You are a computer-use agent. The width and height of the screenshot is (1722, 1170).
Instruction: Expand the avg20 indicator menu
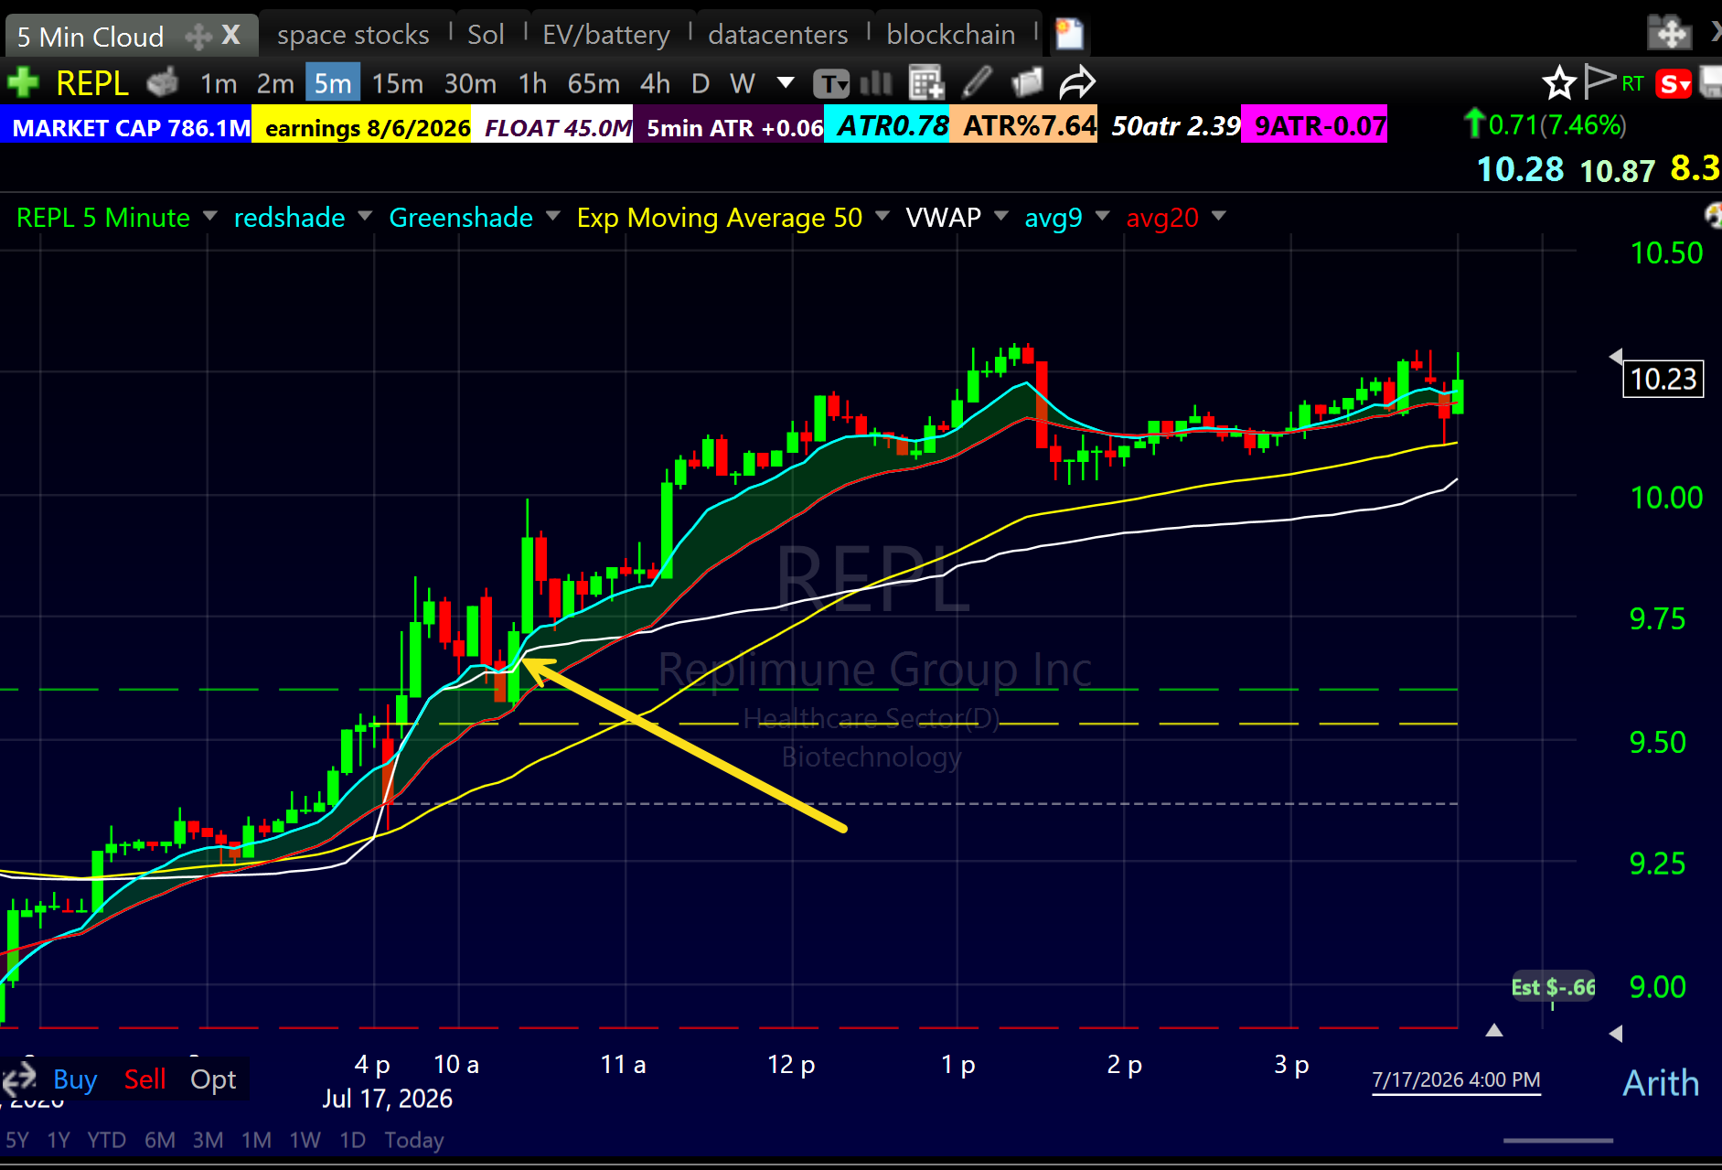(1218, 217)
